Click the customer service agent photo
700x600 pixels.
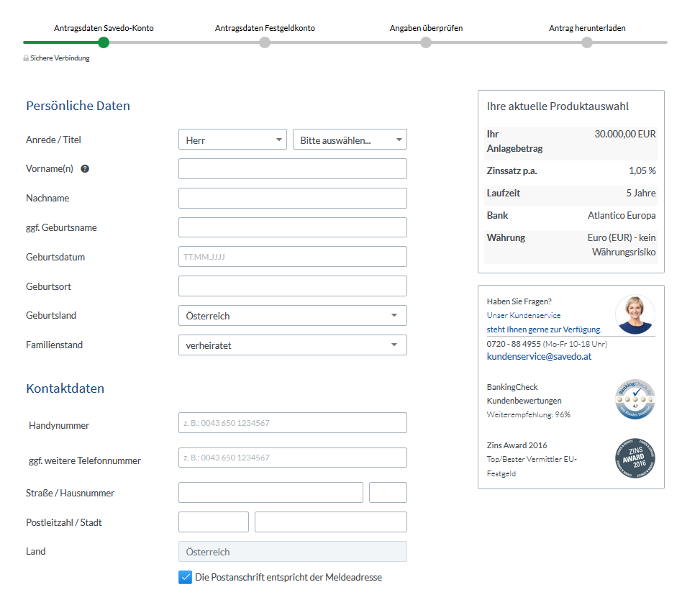635,314
